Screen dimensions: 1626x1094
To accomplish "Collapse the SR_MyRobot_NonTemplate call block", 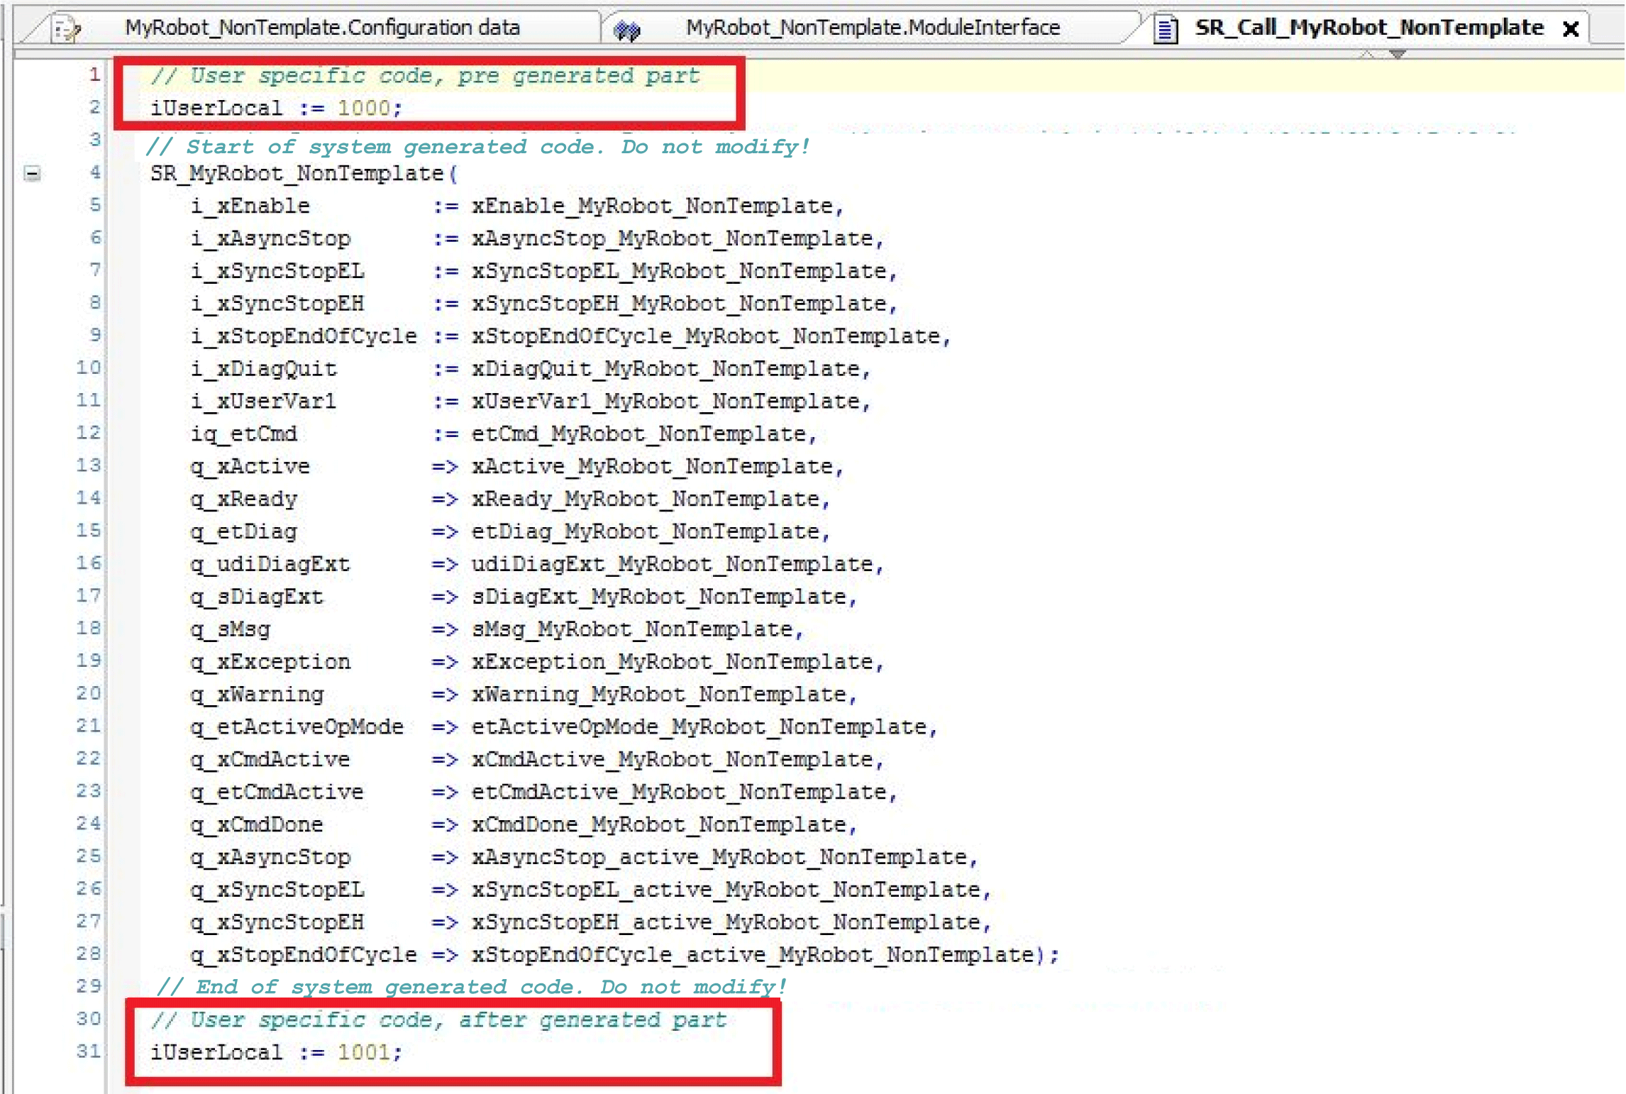I will (32, 173).
